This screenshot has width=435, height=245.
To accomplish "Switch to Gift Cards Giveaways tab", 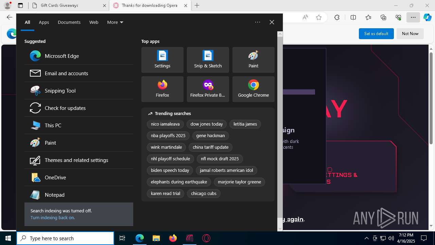I will 70,5.
